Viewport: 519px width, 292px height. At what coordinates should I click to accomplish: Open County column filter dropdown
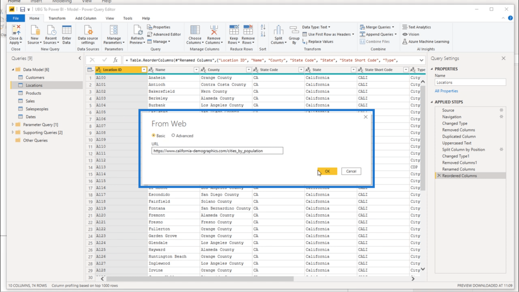pos(249,70)
